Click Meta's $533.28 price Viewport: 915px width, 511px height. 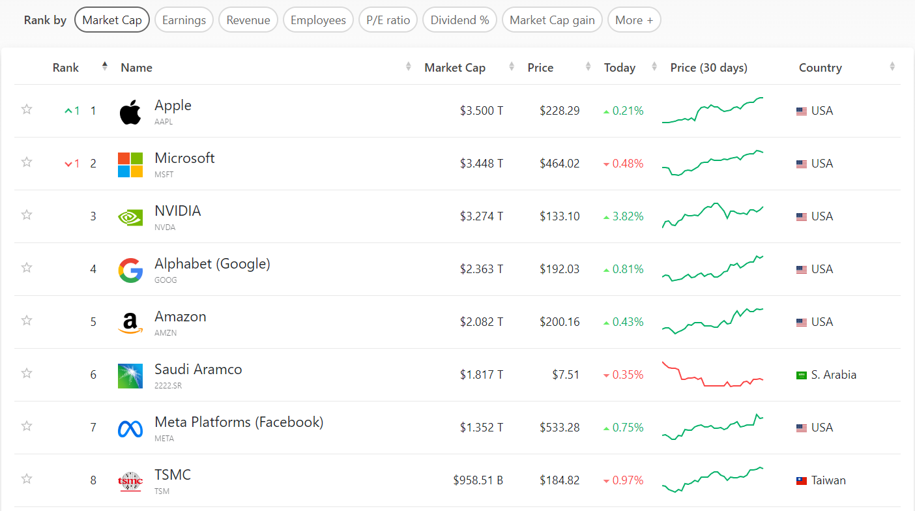[x=560, y=428]
